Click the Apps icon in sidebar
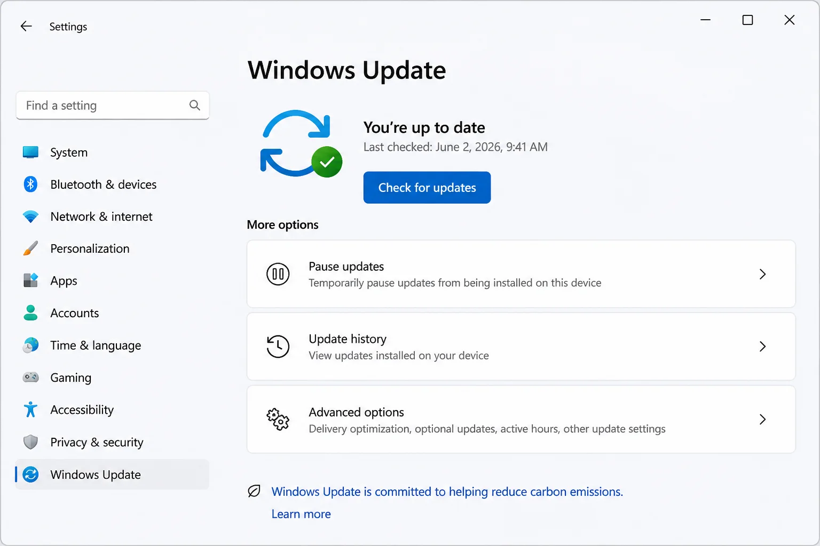The height and width of the screenshot is (546, 820). point(31,280)
